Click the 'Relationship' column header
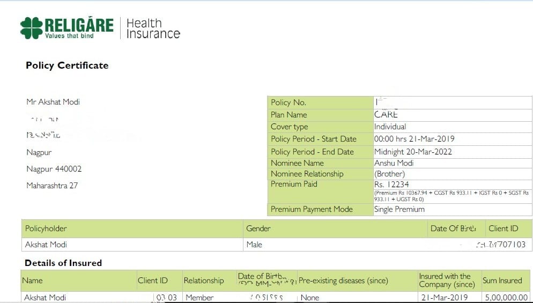The height and width of the screenshot is (303, 533). [x=204, y=280]
